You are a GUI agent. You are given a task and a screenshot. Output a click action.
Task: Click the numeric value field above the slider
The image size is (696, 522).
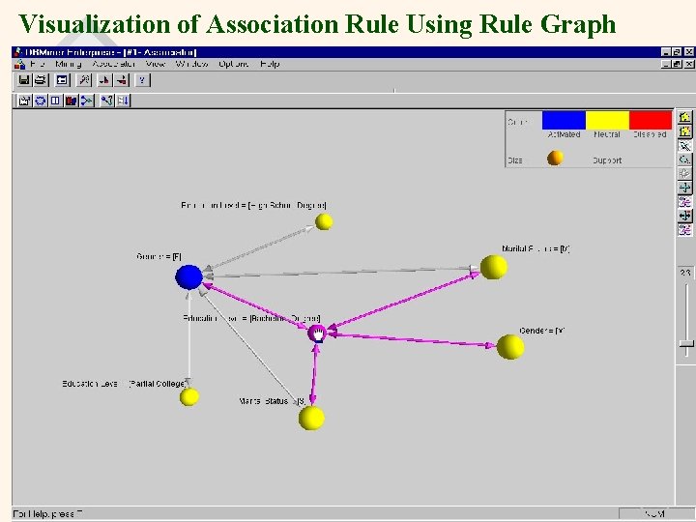pyautogui.click(x=685, y=273)
